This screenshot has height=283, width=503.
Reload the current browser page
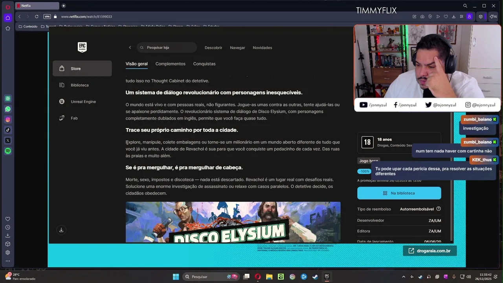click(x=37, y=17)
